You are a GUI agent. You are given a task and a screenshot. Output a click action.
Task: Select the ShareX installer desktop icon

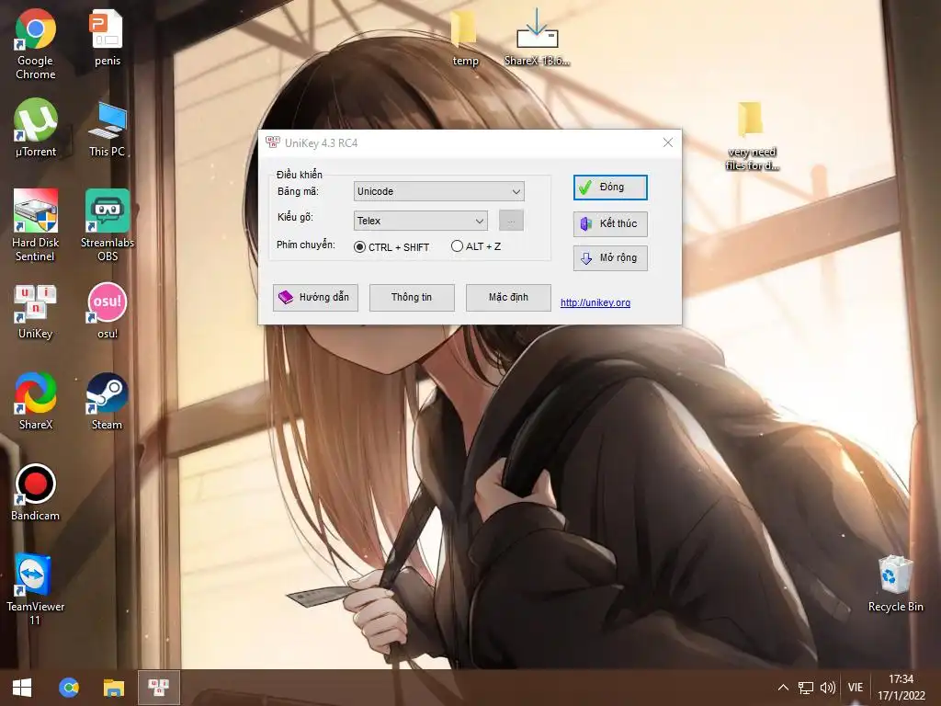[x=537, y=37]
